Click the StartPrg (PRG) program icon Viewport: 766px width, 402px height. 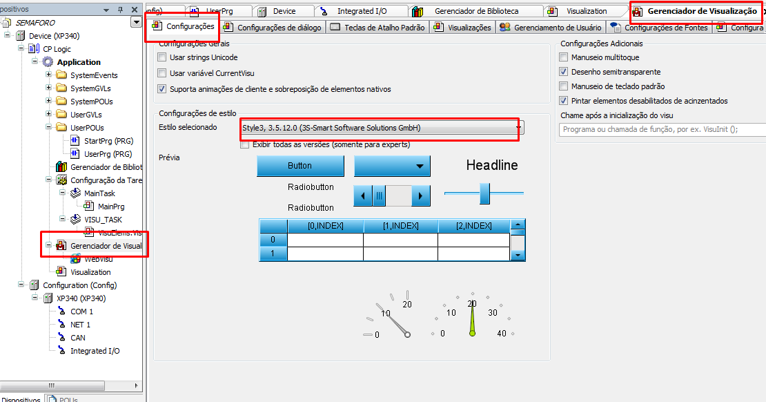click(x=75, y=141)
